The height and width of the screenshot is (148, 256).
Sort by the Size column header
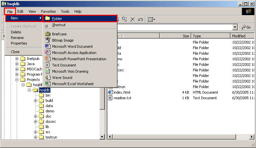click(x=186, y=36)
